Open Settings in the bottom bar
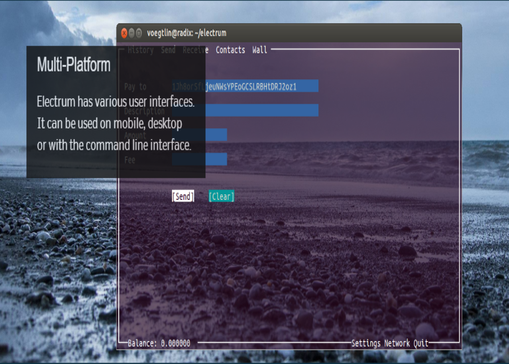This screenshot has width=509, height=364. [366, 343]
